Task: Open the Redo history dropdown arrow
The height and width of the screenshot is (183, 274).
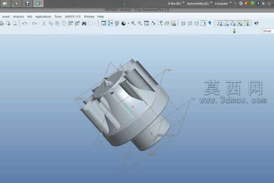Action: [39, 23]
